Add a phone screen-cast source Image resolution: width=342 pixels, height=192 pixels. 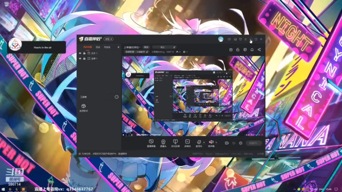[175, 143]
